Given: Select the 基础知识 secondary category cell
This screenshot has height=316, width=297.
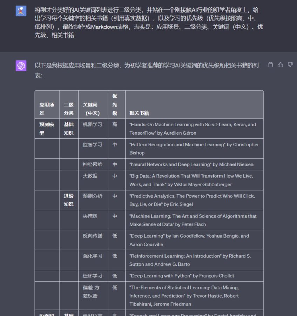Looking at the screenshot, I should coord(69,128).
